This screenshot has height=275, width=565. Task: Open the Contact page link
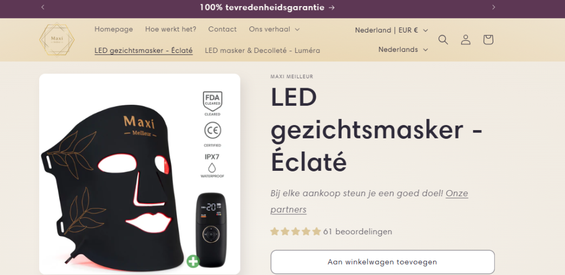[x=222, y=29]
